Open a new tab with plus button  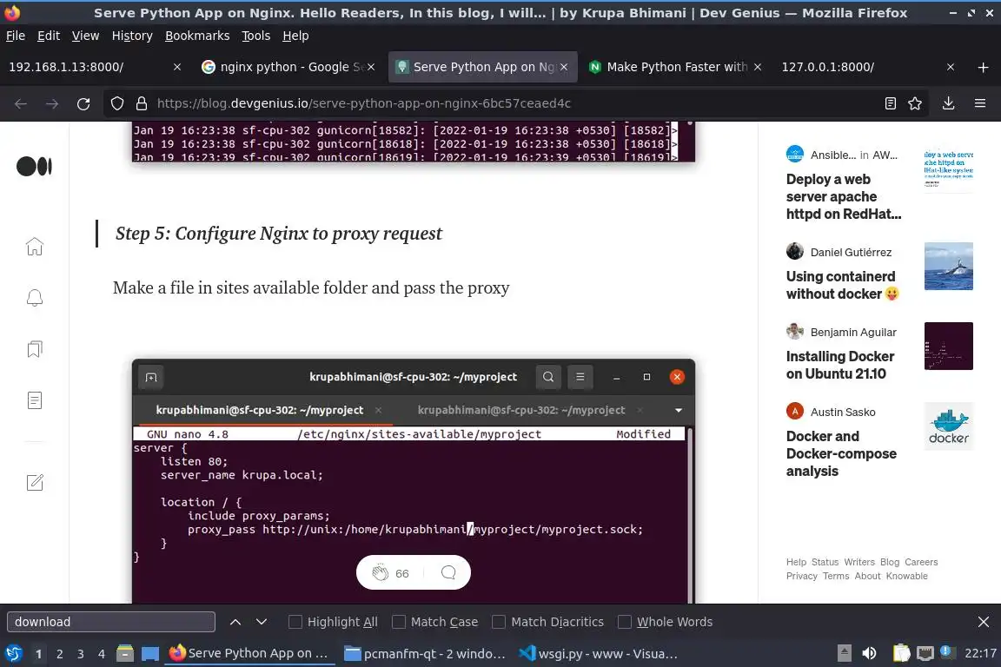983,67
